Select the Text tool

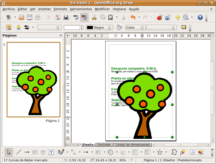pos(51,152)
